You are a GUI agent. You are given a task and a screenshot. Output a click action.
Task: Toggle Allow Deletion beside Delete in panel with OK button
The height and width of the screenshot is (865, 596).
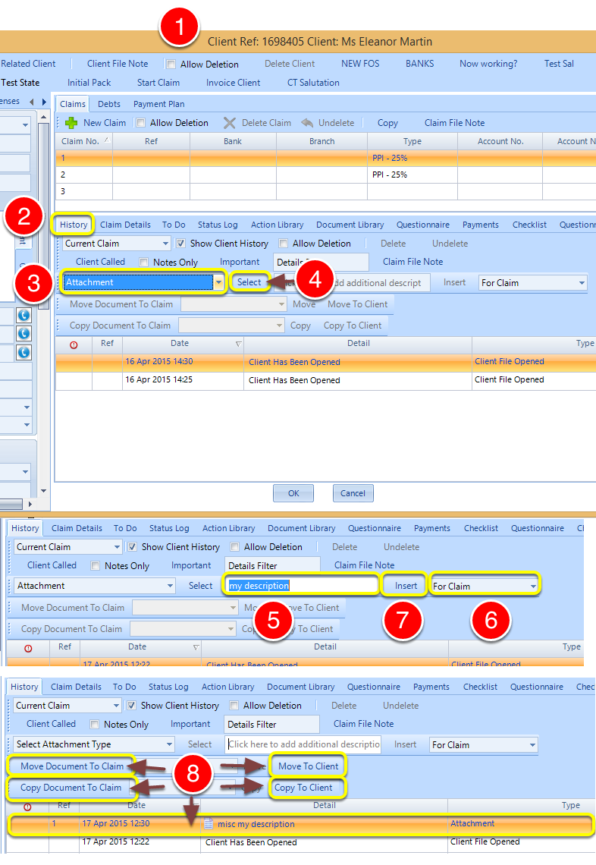[x=283, y=244]
